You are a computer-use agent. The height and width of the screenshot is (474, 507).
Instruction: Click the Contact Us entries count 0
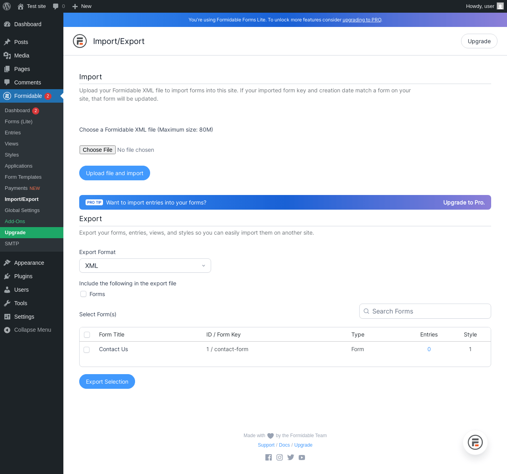click(x=429, y=349)
